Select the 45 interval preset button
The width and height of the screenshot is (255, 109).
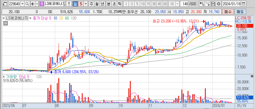click(x=159, y=4)
